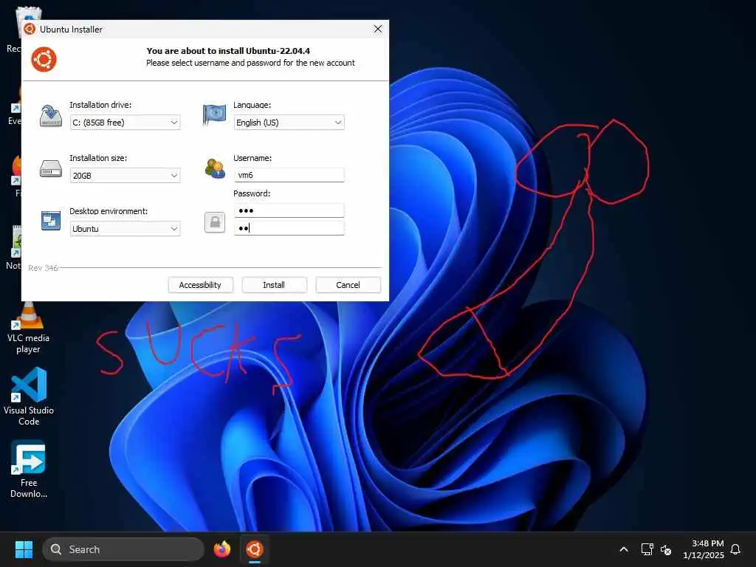This screenshot has width=756, height=567.
Task: Open Firefox from the taskbar
Action: pyautogui.click(x=222, y=549)
